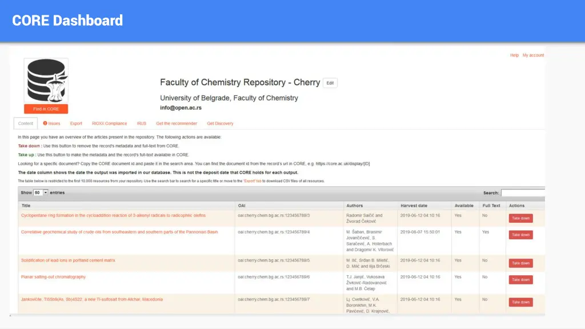This screenshot has height=329, width=585.
Task: Select OAI identifier ending in 123456789/4
Action: (274, 232)
